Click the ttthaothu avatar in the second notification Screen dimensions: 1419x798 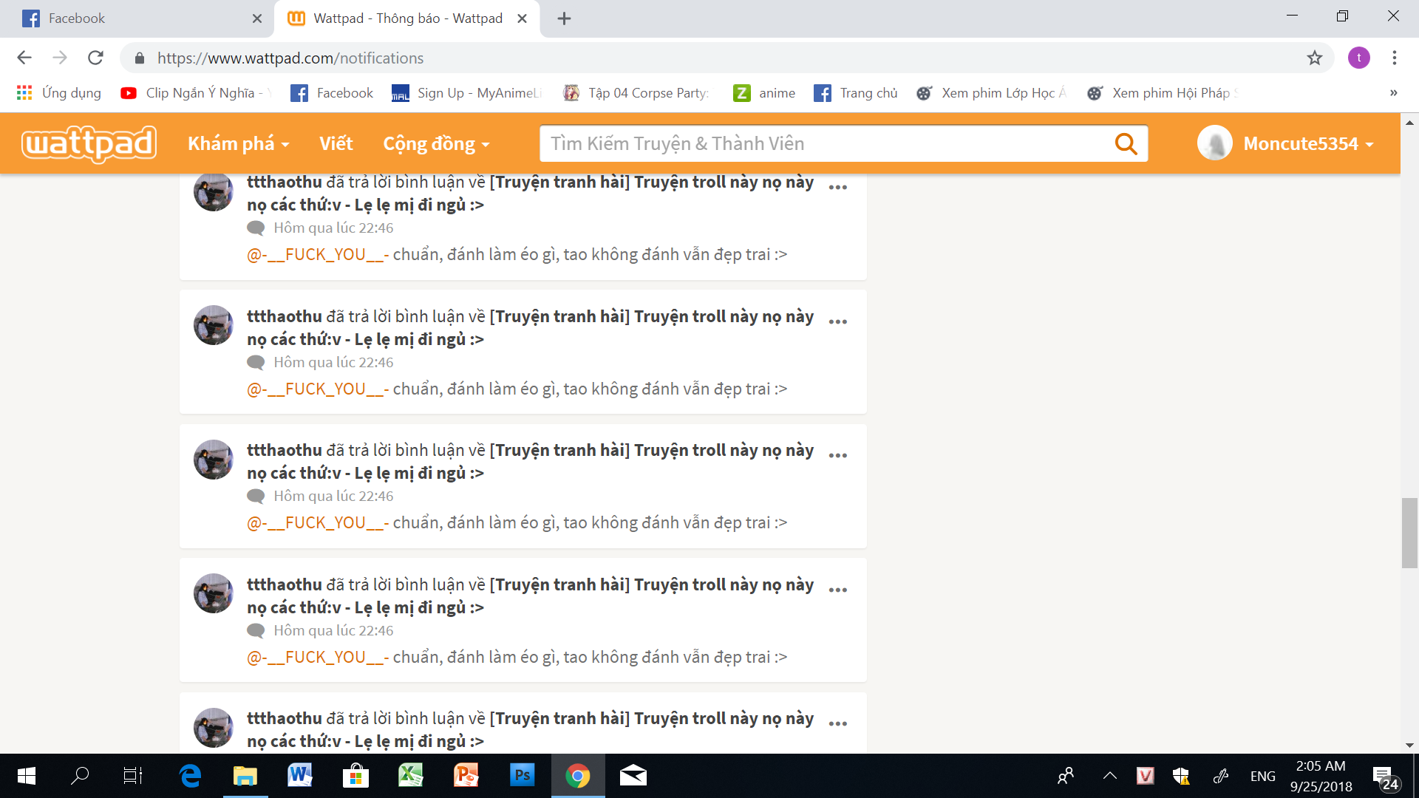(x=213, y=325)
